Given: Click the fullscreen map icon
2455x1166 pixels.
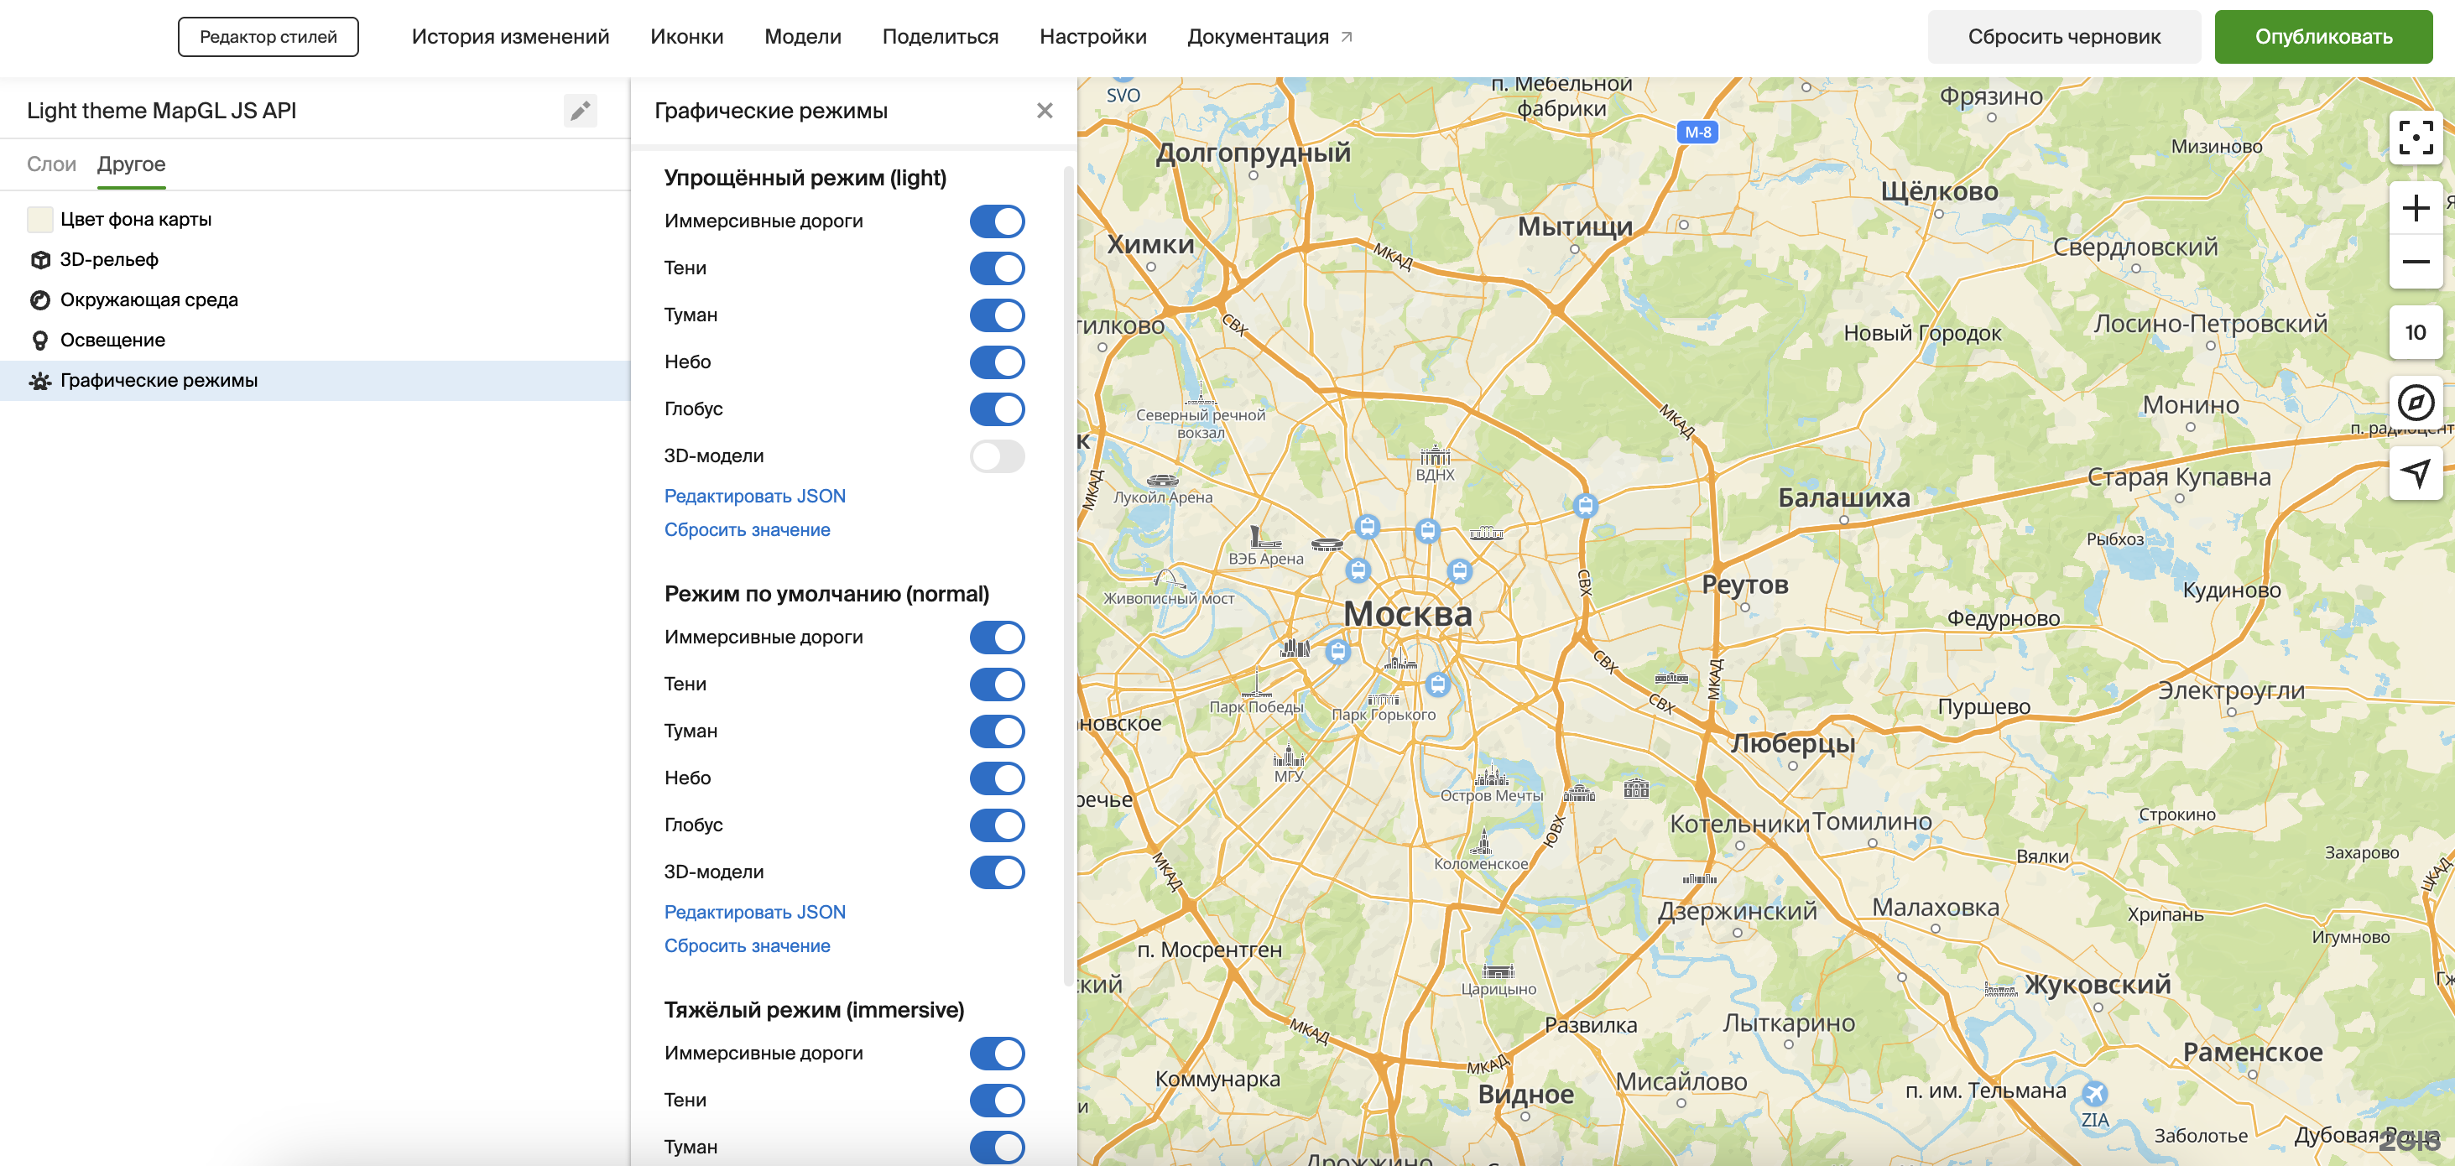Looking at the screenshot, I should point(2414,138).
